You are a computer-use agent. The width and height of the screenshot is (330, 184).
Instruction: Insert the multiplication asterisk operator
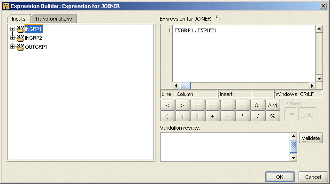[242, 116]
